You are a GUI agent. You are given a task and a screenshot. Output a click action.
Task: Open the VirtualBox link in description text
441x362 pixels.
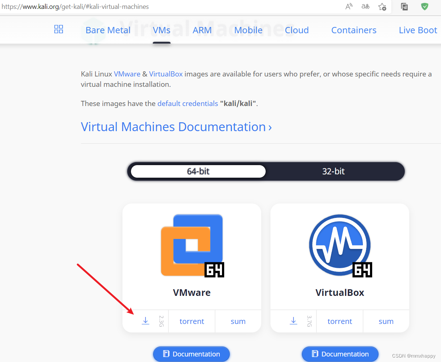point(166,74)
